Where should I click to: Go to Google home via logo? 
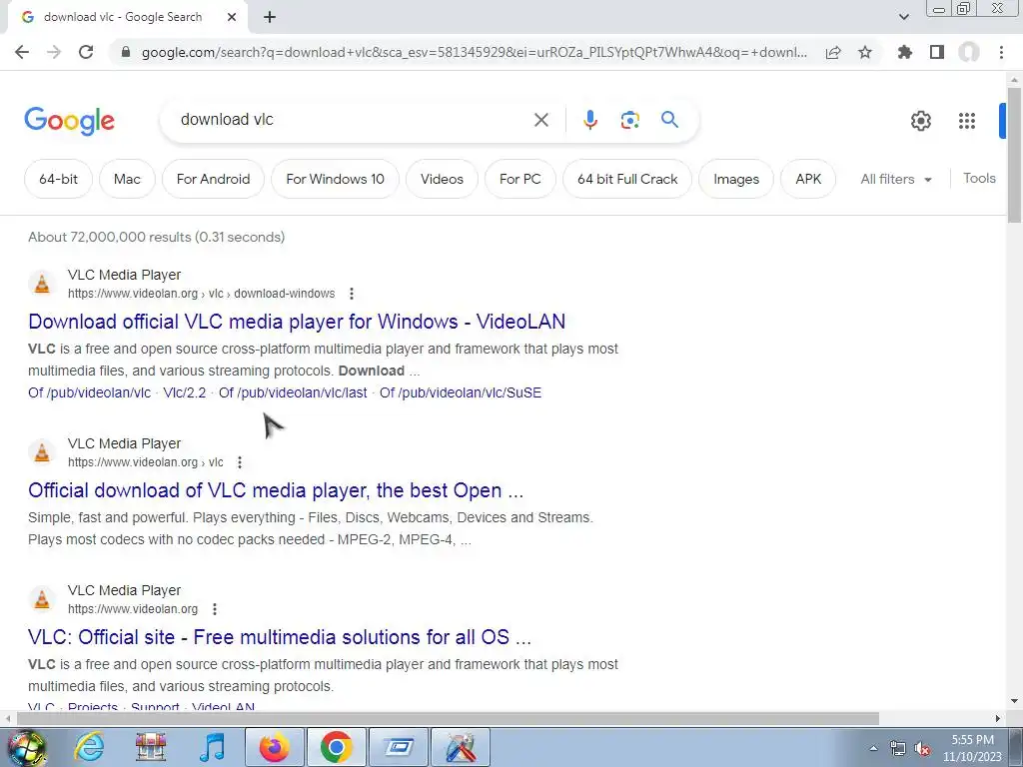click(x=69, y=121)
